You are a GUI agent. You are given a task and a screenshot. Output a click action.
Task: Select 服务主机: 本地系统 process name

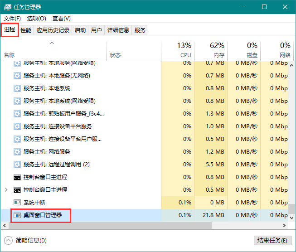coord(47,88)
